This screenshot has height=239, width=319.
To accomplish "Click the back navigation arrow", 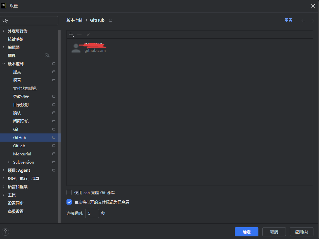I will pos(303,20).
